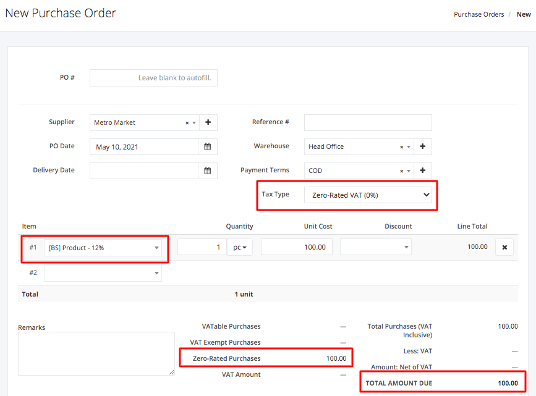Click the New breadcrumb link
Screen dimensions: 536x396
[x=524, y=14]
